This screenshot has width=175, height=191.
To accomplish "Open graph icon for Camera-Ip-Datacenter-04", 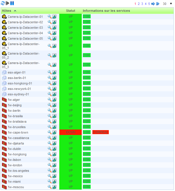I will 54,33.
